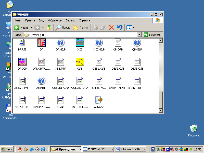
Task: Select the QUEUE1.QAA file
Action: pos(60,81)
